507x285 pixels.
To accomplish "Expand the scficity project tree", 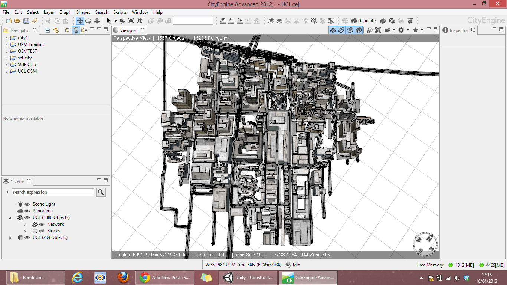I will pos(6,58).
